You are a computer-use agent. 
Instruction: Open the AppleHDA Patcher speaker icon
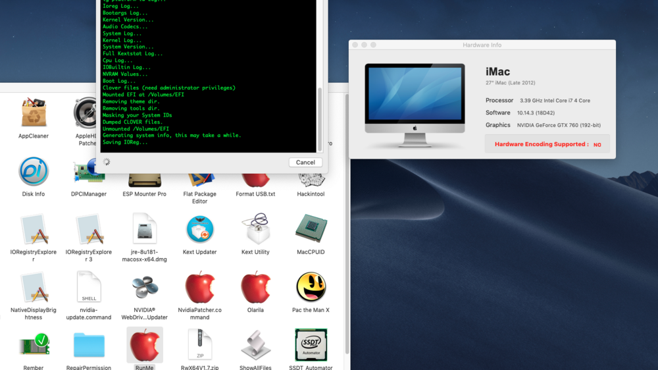[85, 113]
